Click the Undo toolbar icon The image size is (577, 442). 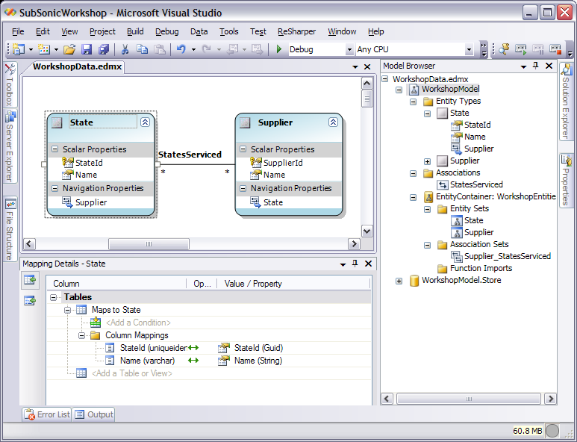pos(180,49)
